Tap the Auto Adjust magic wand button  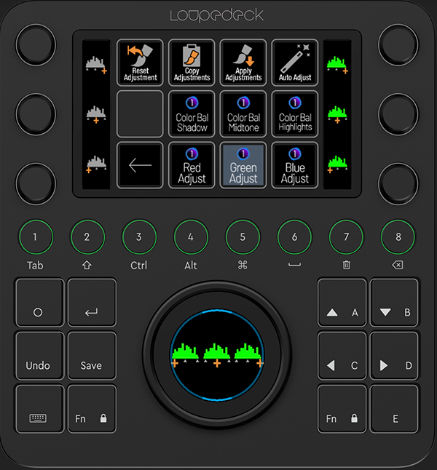point(295,63)
